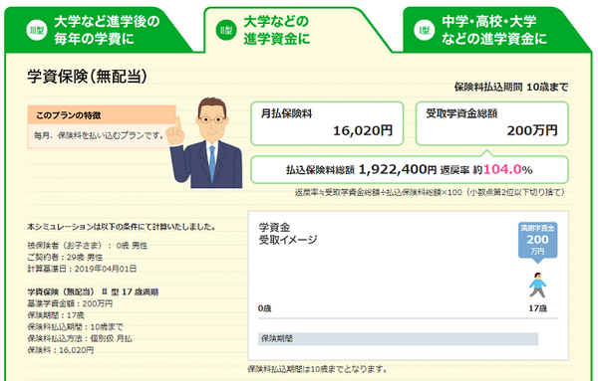Click 被保険者(お子さま):0歳 男性 line
Image resolution: width=598 pixels, height=381 pixels.
click(88, 246)
